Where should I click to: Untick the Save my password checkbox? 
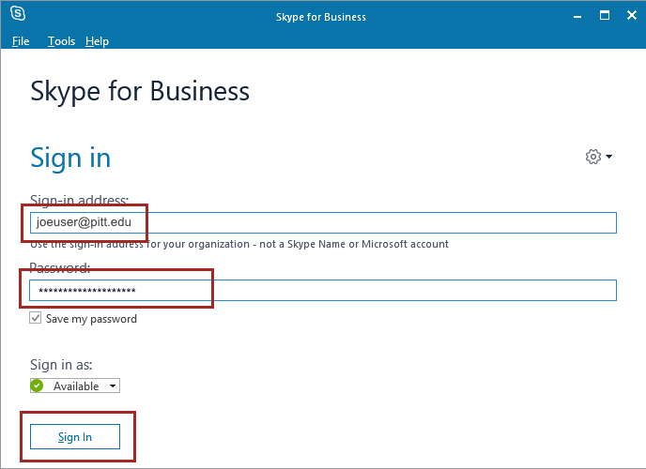pos(36,318)
